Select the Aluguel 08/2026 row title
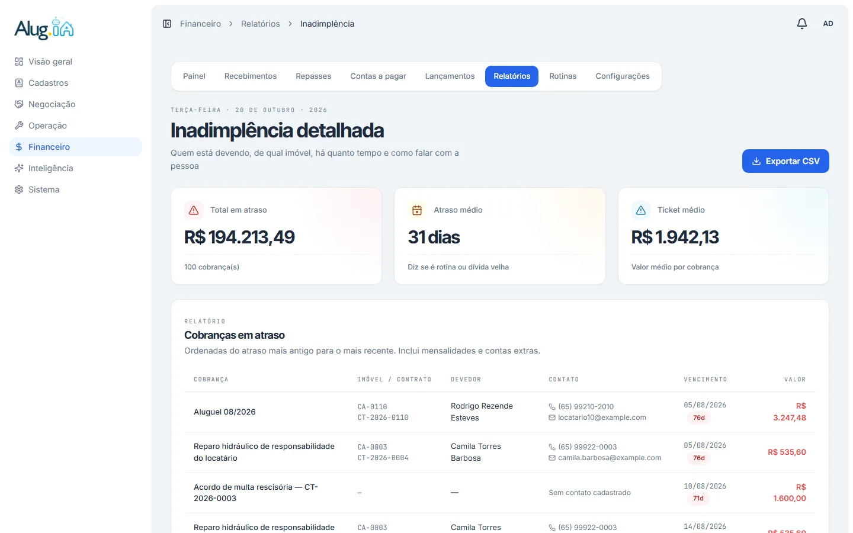This screenshot has width=853, height=533. point(225,412)
